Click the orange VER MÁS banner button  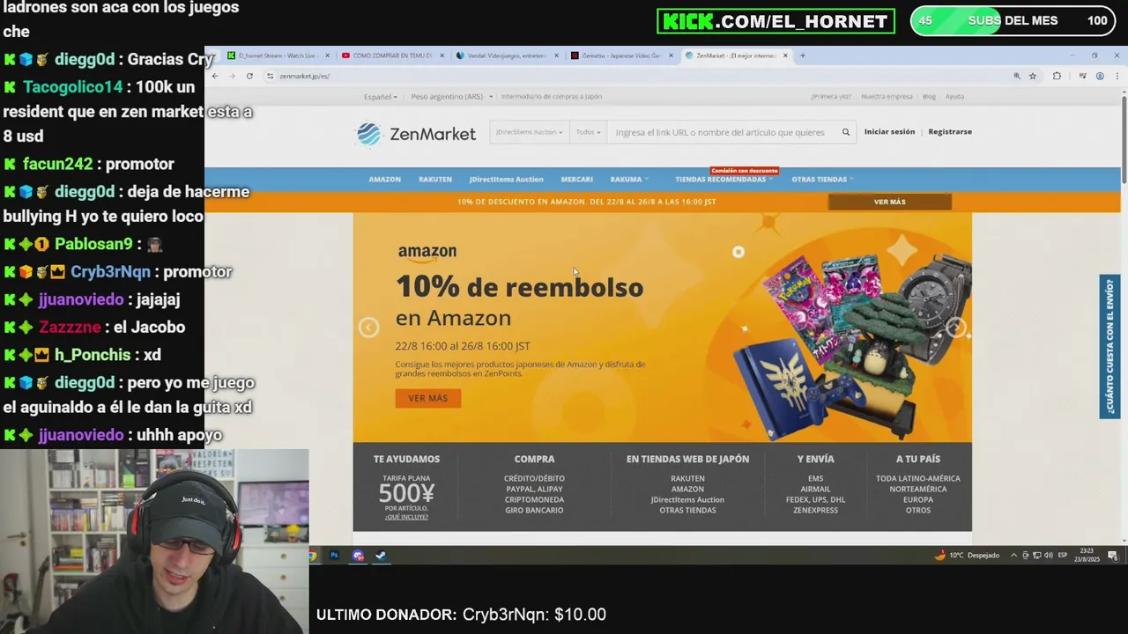coord(427,398)
